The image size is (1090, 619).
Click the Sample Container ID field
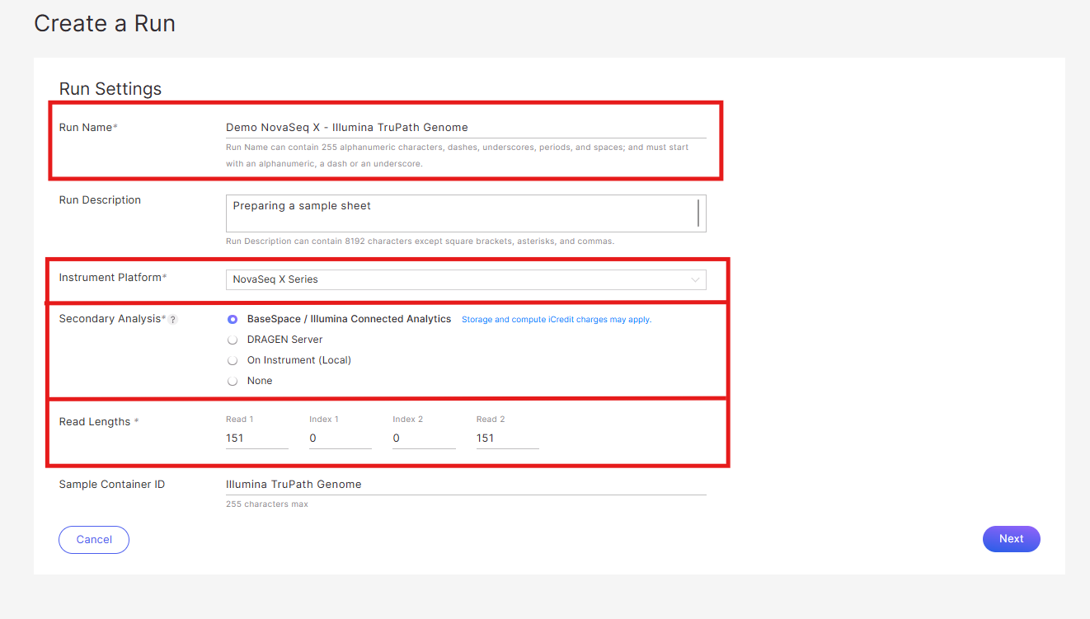tap(465, 485)
